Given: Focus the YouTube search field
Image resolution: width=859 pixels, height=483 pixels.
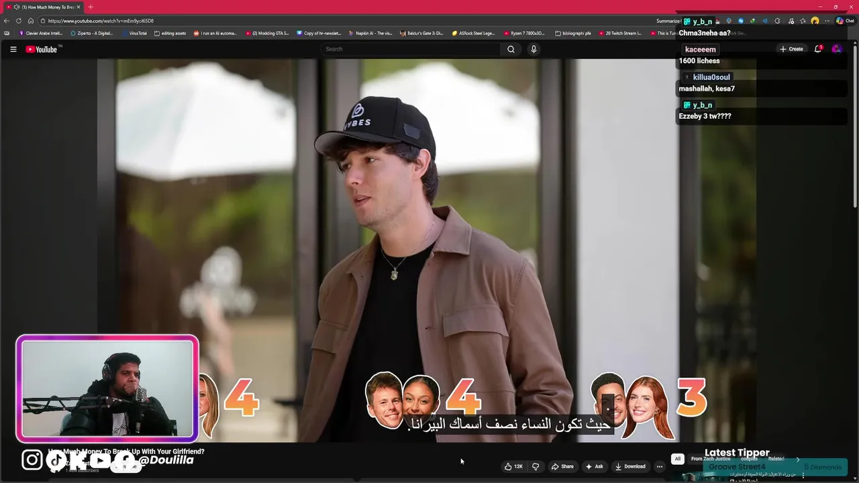Looking at the screenshot, I should [411, 49].
